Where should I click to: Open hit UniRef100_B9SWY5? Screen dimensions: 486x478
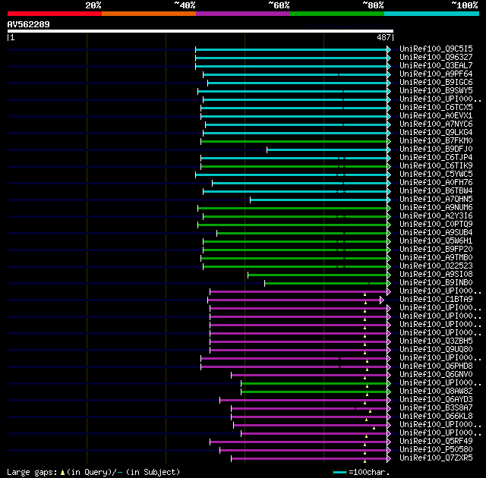tap(436, 91)
